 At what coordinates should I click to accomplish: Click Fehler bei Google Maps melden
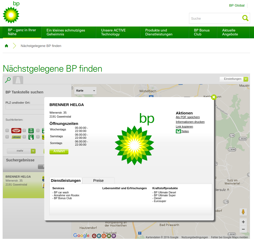(x=229, y=237)
